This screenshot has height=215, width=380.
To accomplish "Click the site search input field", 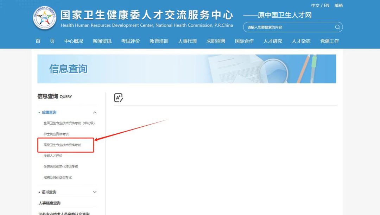I will pos(289,27).
